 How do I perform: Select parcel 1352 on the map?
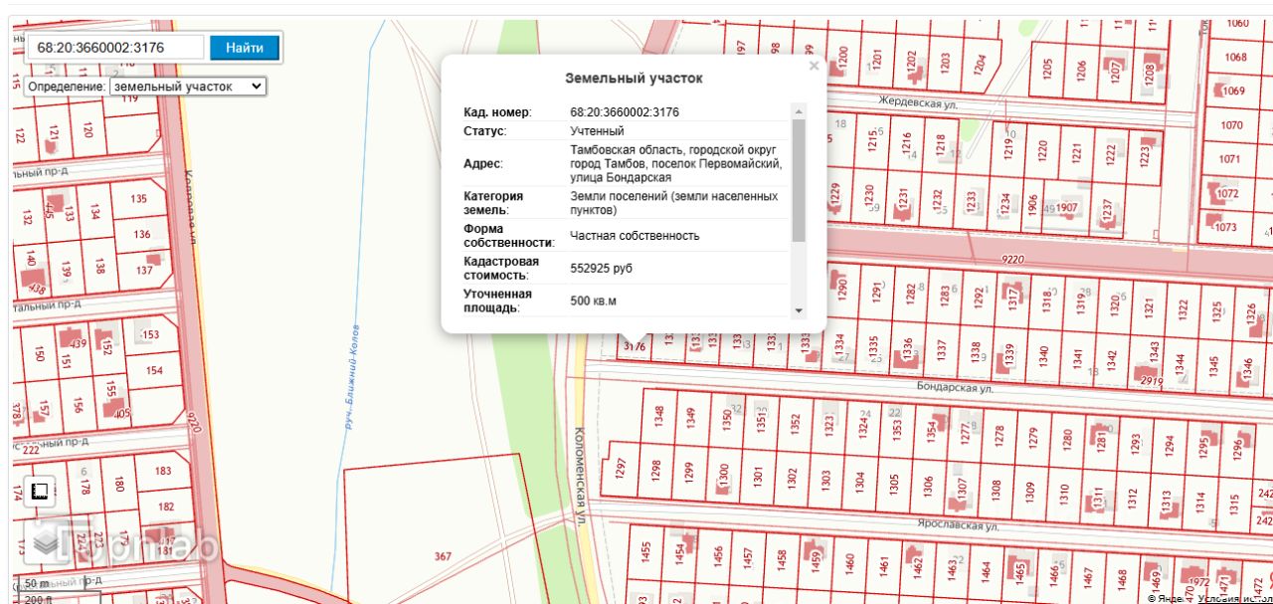(x=794, y=423)
